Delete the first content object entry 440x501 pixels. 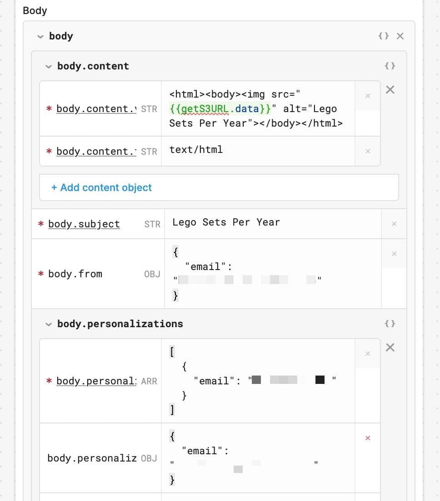[x=390, y=89]
